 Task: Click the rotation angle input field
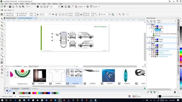[45, 14]
